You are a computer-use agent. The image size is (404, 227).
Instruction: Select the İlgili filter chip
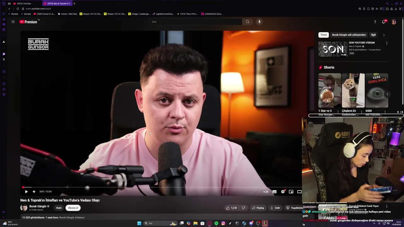pos(373,35)
